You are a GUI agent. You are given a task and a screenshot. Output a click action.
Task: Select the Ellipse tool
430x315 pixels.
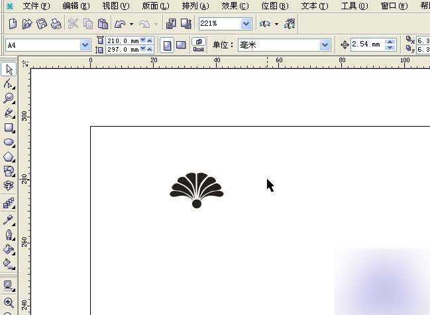point(9,142)
